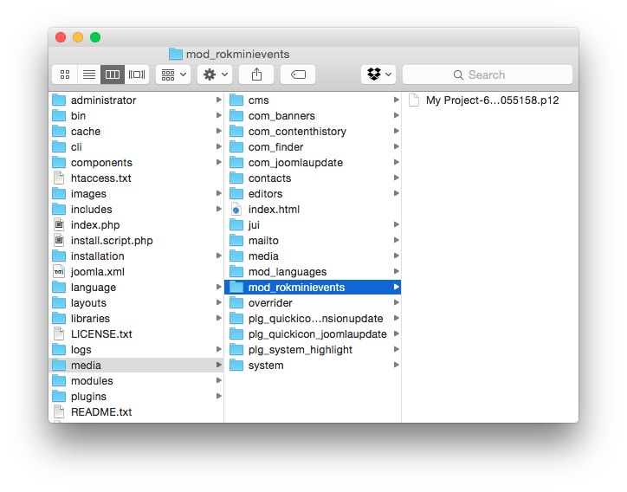Select the layouts folder name
Image resolution: width=627 pixels, height=492 pixels.
[89, 303]
